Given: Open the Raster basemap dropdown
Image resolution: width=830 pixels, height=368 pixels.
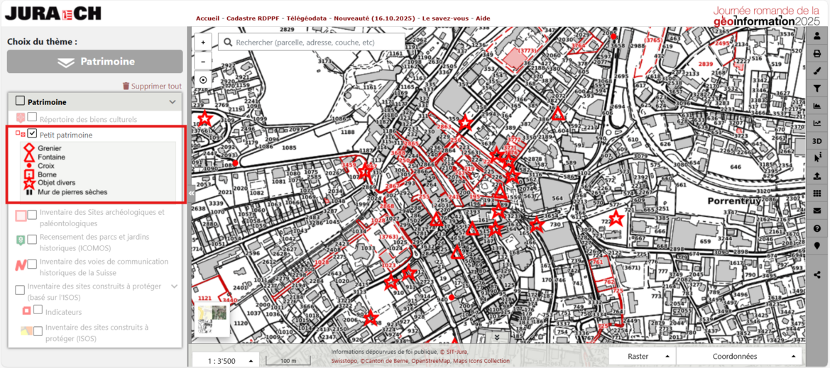Looking at the screenshot, I should pos(642,356).
